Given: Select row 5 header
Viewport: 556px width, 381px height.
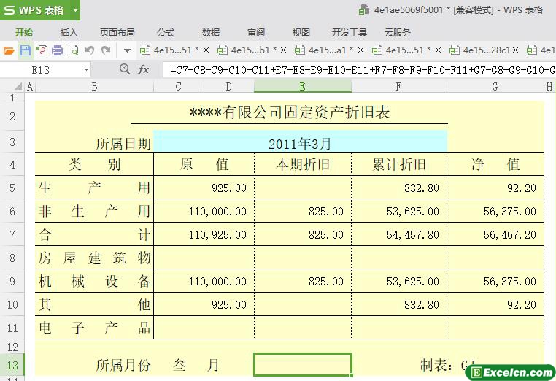Looking at the screenshot, I should pyautogui.click(x=12, y=188).
